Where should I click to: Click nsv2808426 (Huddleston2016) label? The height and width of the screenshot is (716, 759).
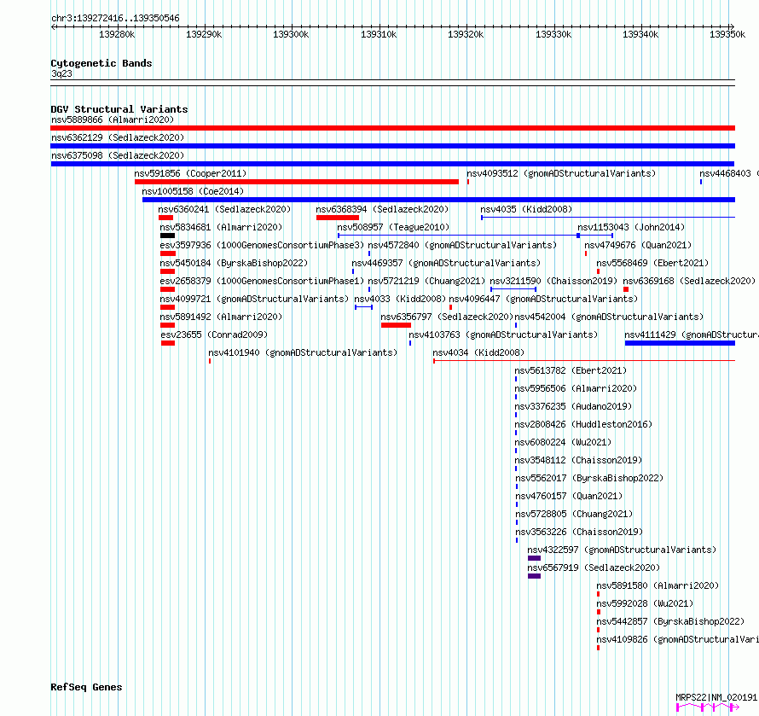[x=583, y=424]
